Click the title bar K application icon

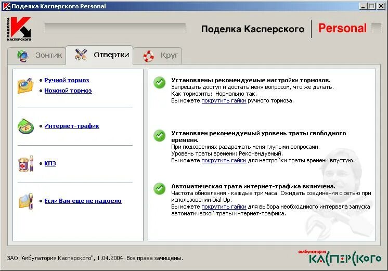(6, 6)
